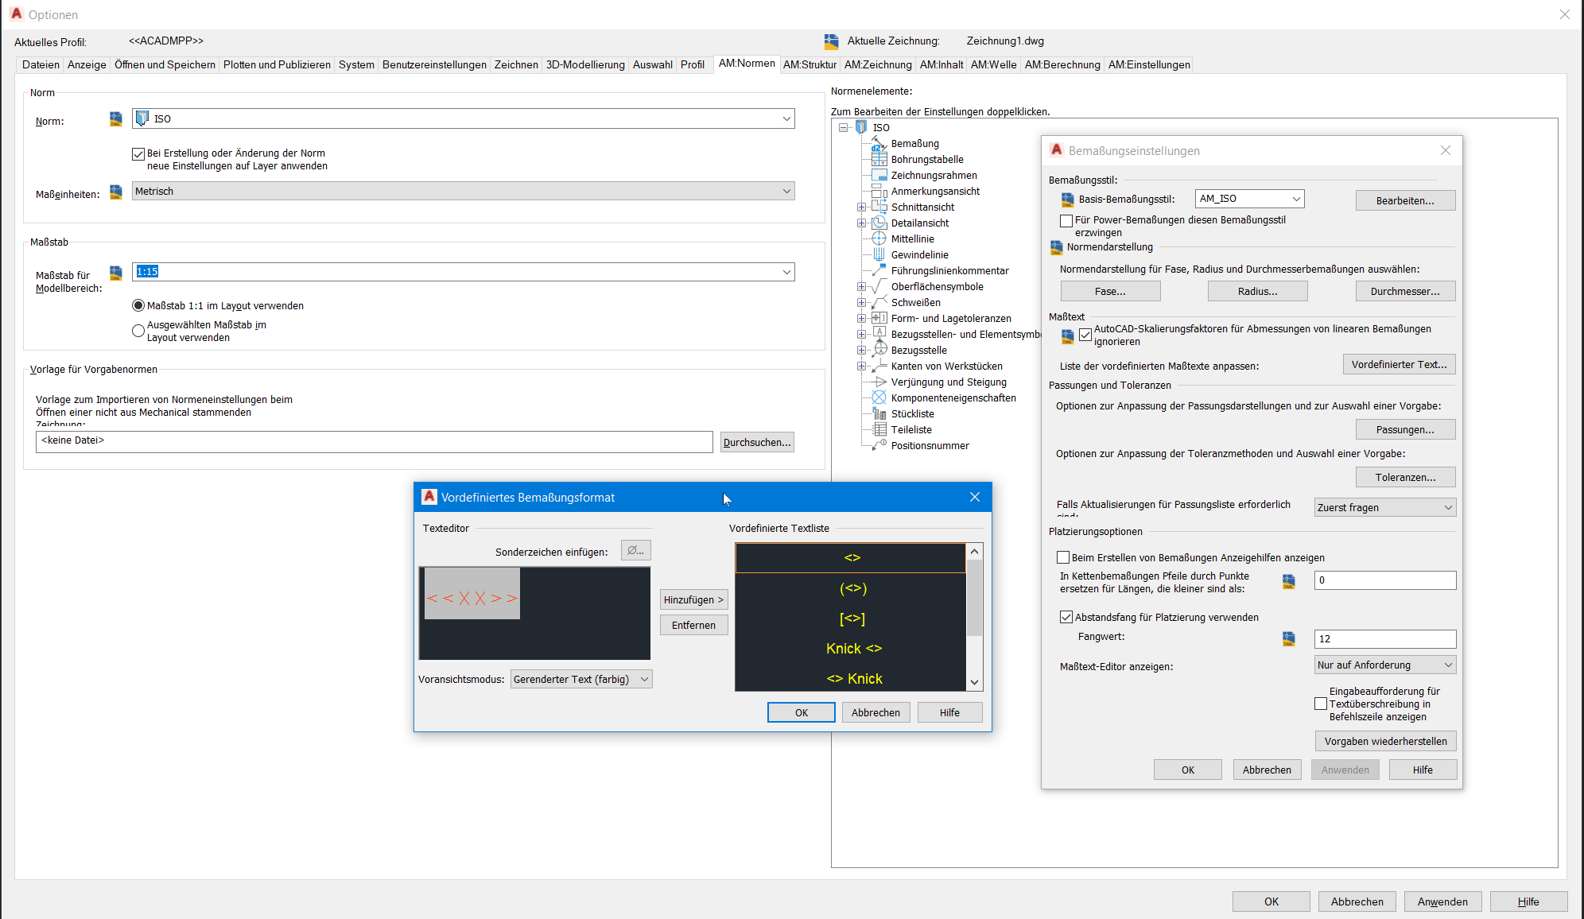Open the Voransichtsmodus dropdown
The width and height of the screenshot is (1584, 919).
[580, 679]
